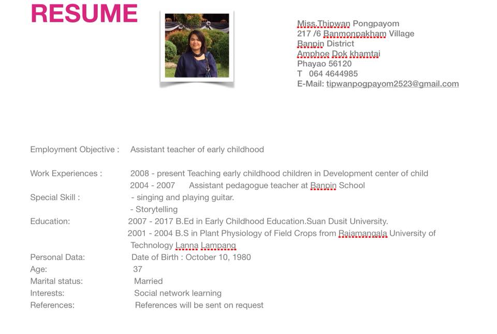Click the Special Skill label
The image size is (497, 334).
pos(55,197)
